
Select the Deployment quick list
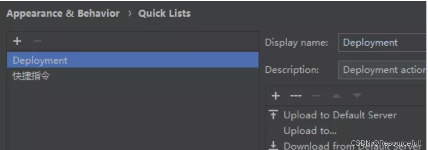coord(133,60)
